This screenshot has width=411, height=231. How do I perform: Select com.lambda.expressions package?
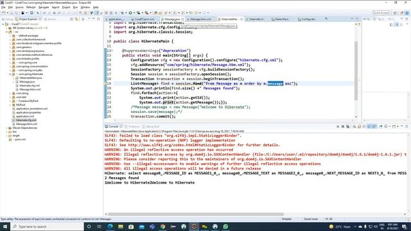point(30,51)
